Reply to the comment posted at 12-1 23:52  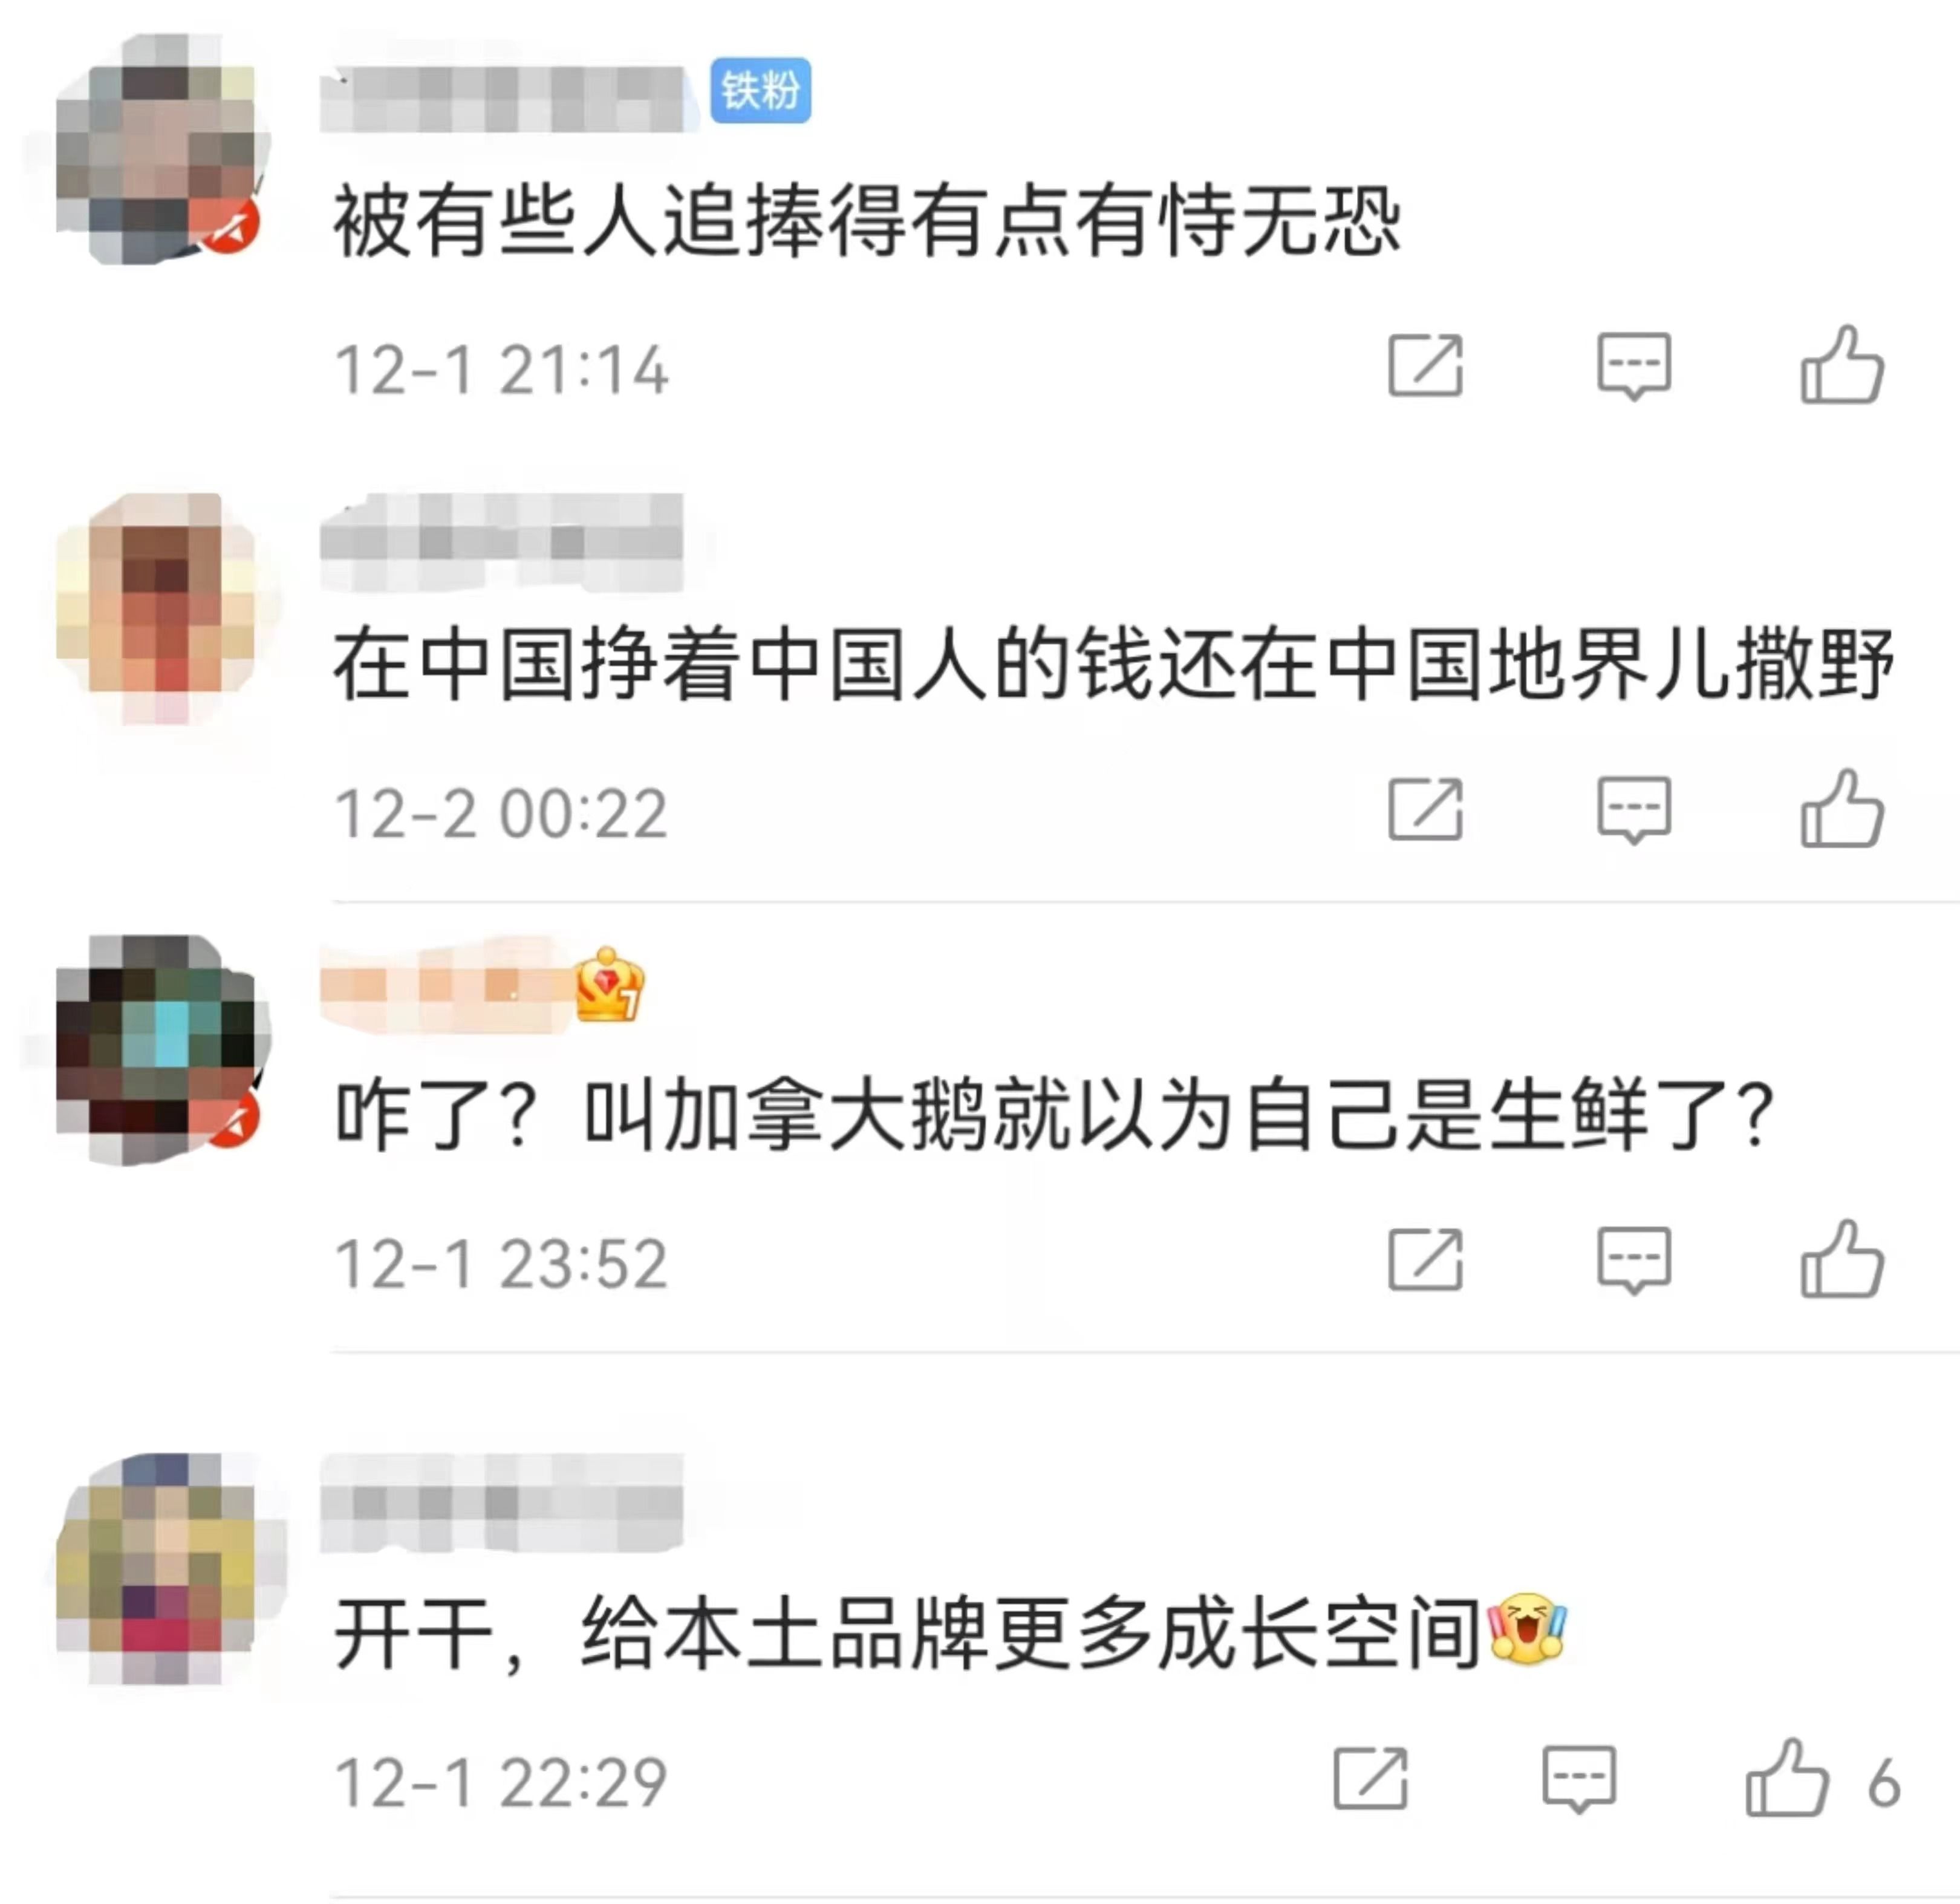[1634, 1260]
